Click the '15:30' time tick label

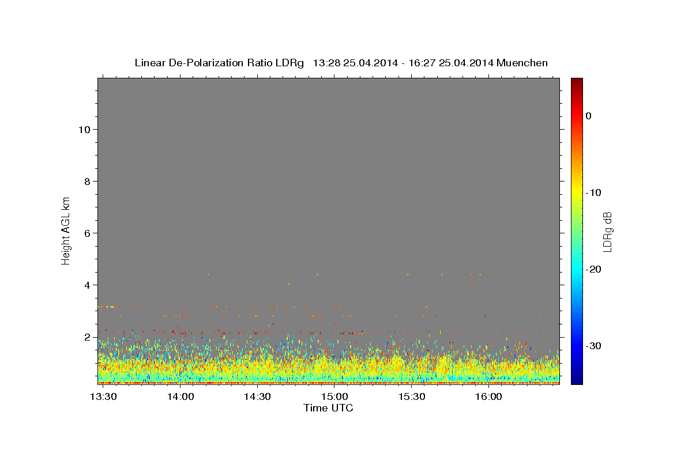pyautogui.click(x=412, y=397)
